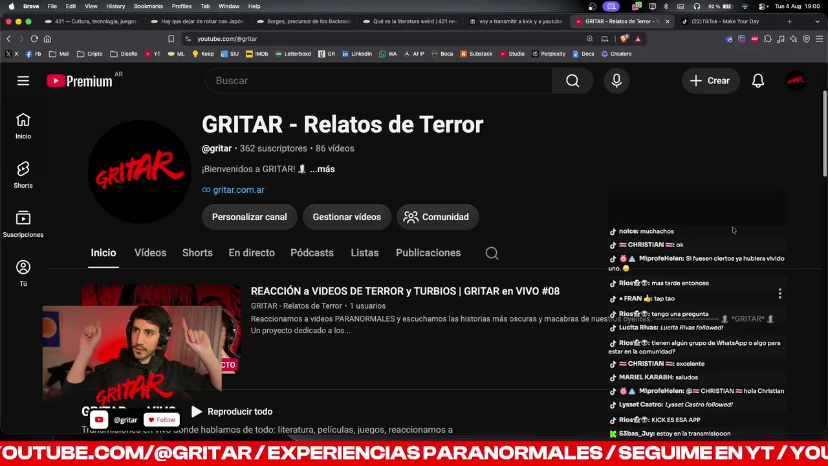Screen dimensions: 828x466
Task: Click the YouTube search magnifier button
Action: [x=572, y=81]
